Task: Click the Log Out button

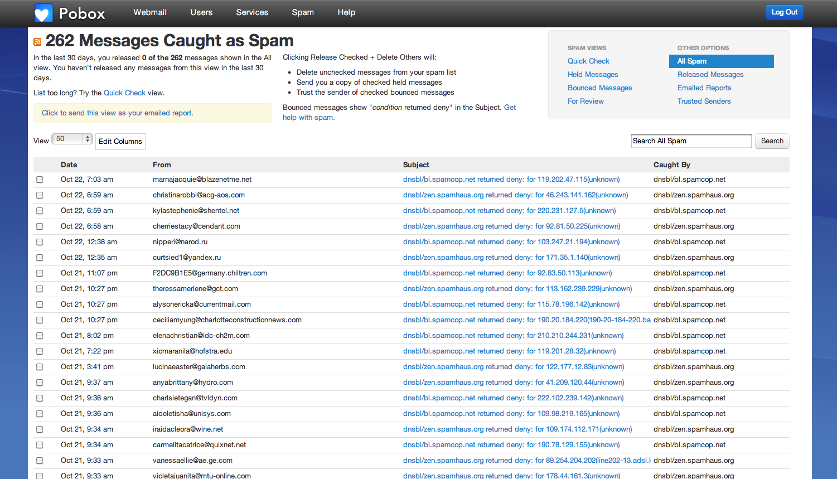Action: (x=785, y=12)
